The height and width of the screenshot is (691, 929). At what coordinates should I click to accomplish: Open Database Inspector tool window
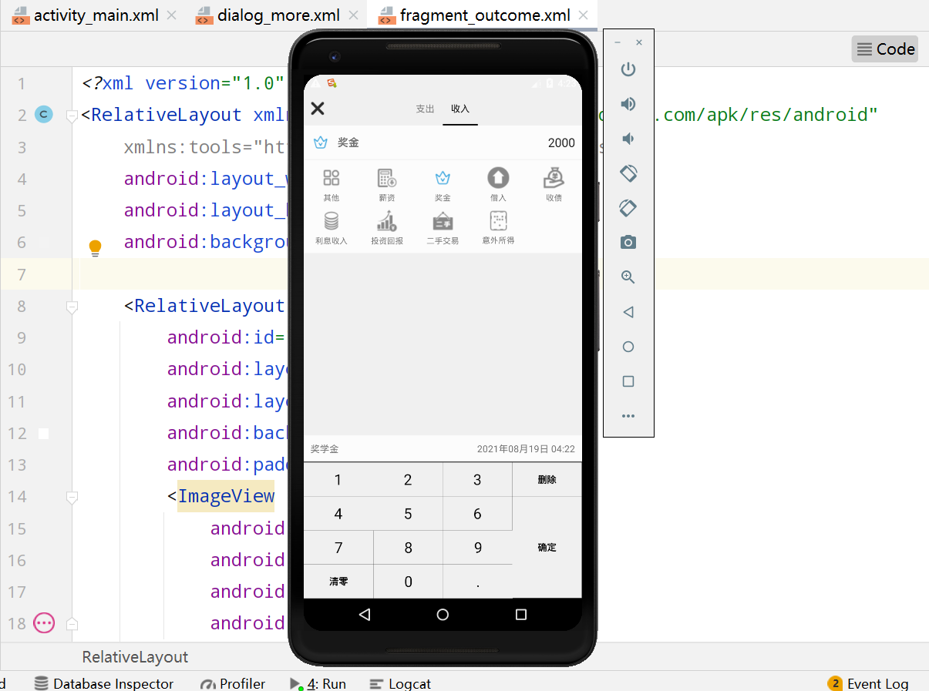(x=104, y=683)
